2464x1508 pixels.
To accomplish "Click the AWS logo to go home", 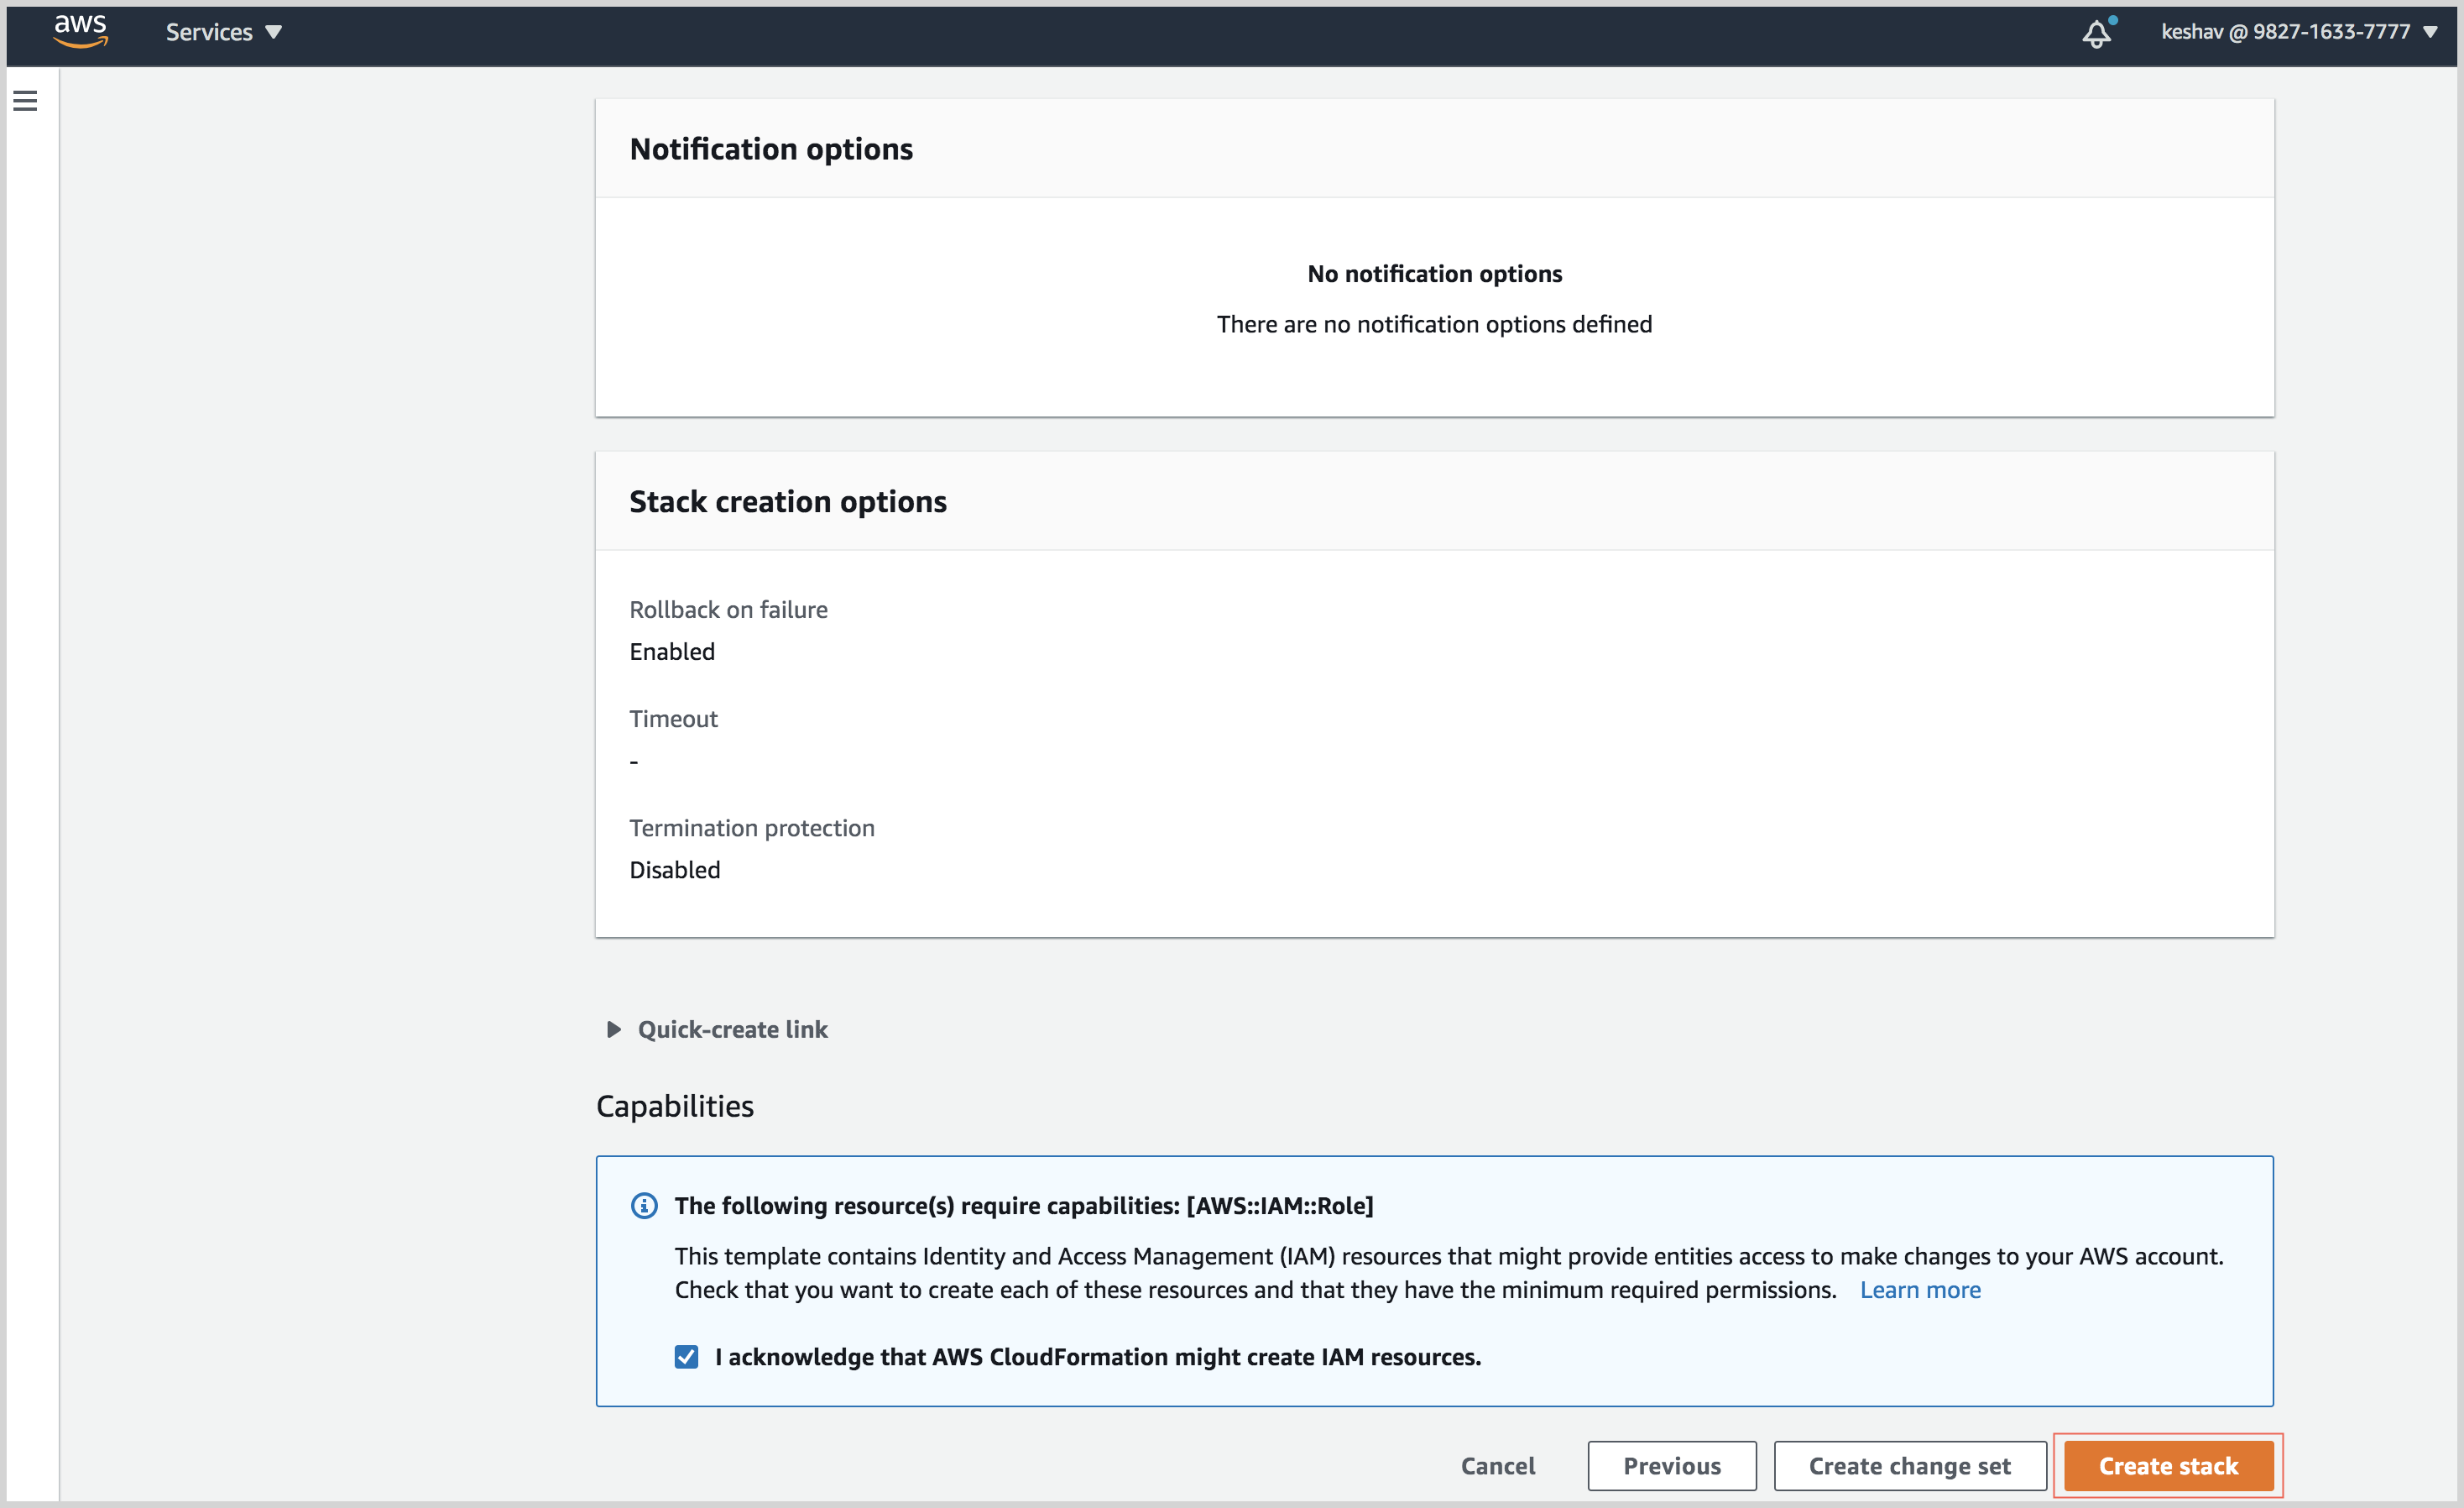I will coord(80,32).
